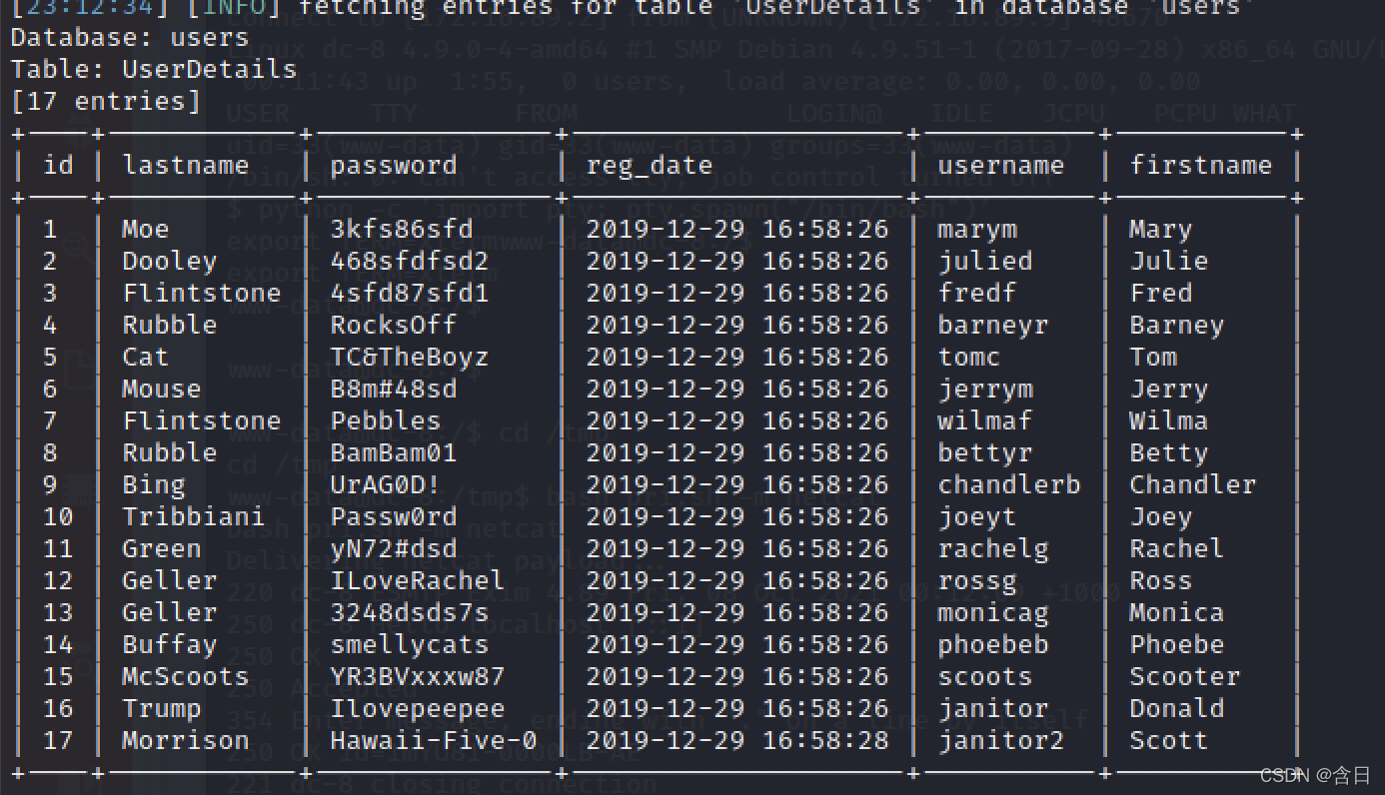
Task: Click firstname Scooter
Action: (1185, 677)
